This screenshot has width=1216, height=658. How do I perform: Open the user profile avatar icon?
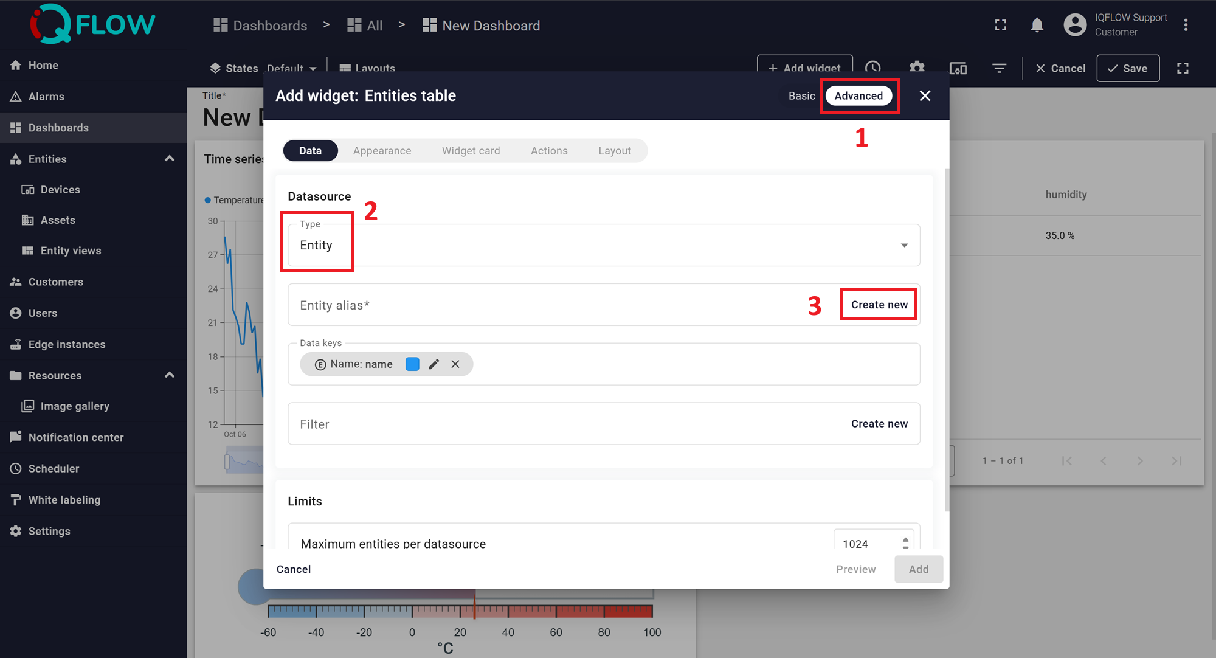pyautogui.click(x=1074, y=25)
